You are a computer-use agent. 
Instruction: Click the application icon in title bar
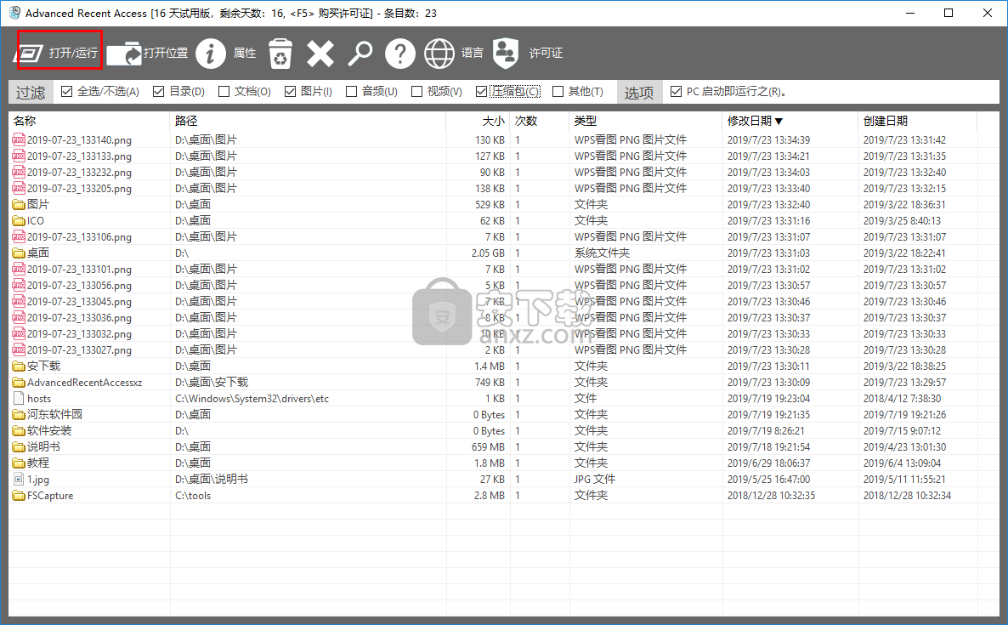point(14,13)
